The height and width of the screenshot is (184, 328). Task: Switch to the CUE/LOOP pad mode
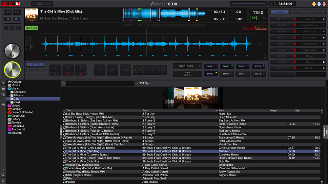click(35, 64)
